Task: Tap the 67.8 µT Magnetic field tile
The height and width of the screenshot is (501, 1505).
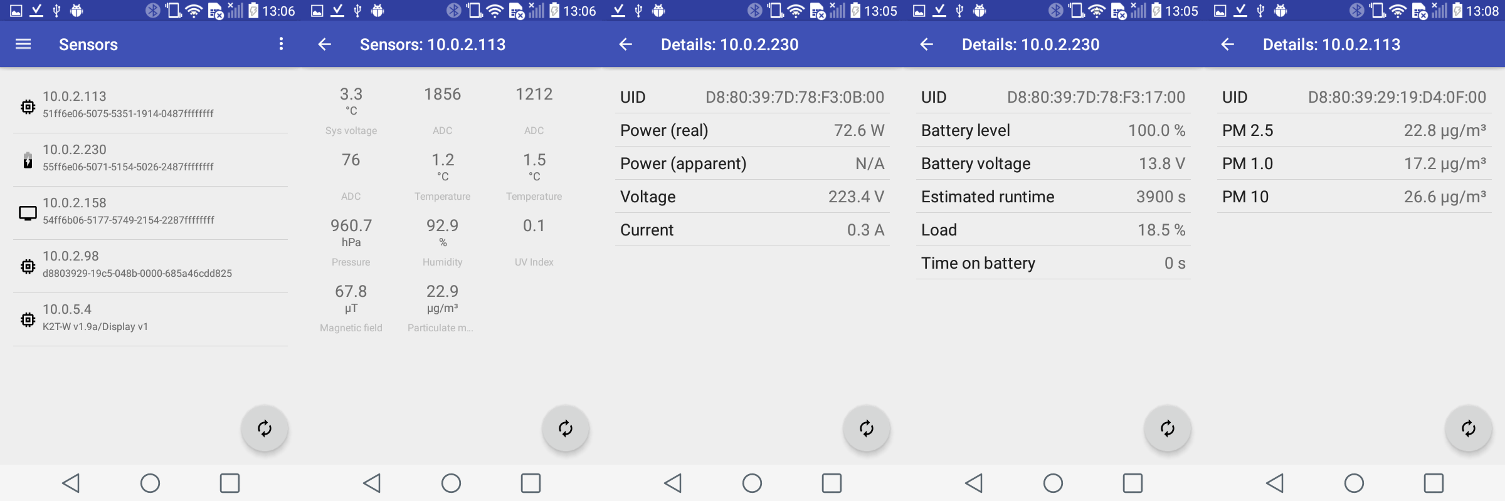Action: [x=351, y=308]
